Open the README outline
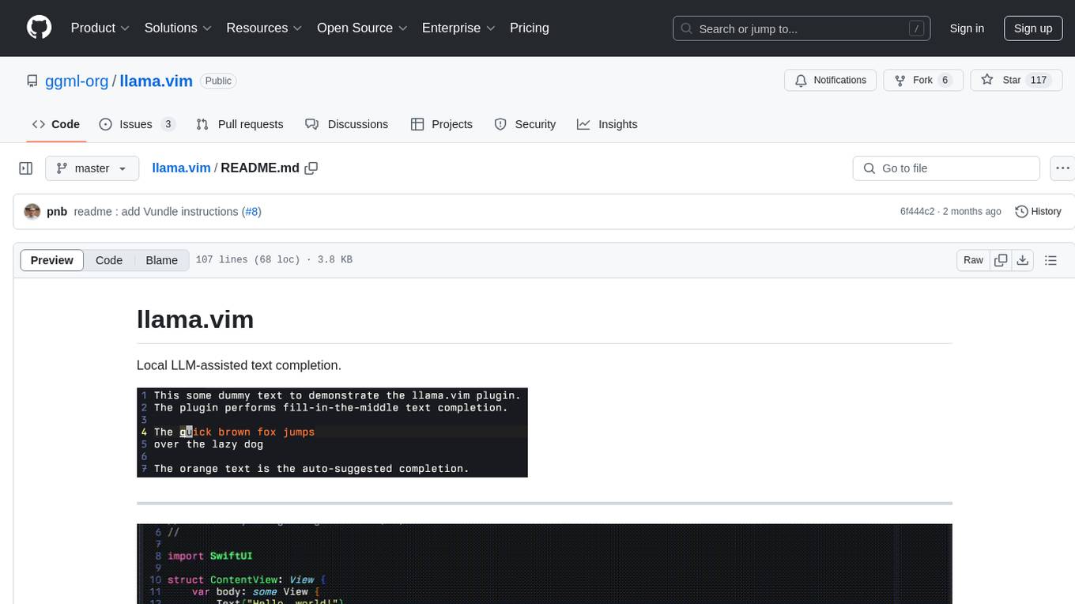The width and height of the screenshot is (1075, 604). 1050,260
